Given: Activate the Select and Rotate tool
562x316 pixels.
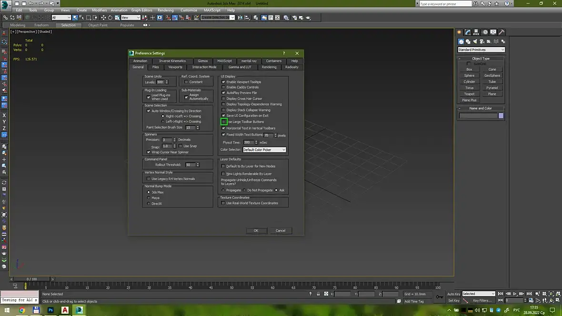Looking at the screenshot, I should pos(110,18).
